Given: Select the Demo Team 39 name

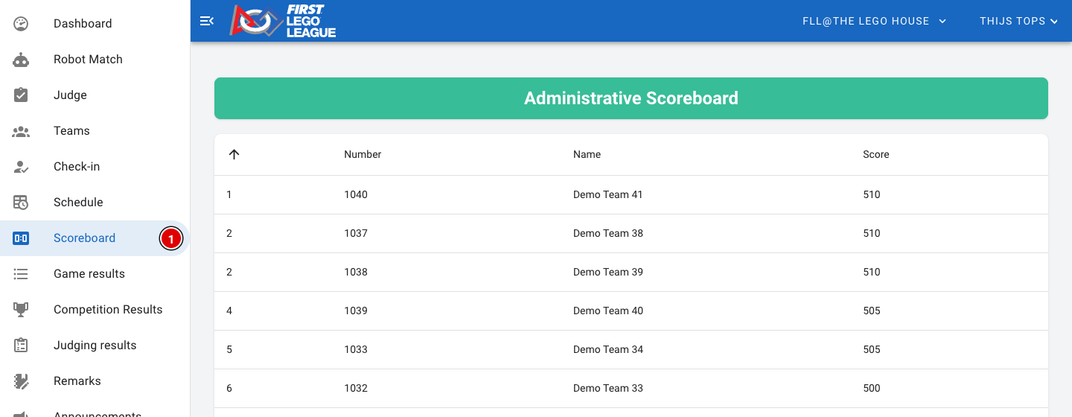Looking at the screenshot, I should [x=608, y=272].
